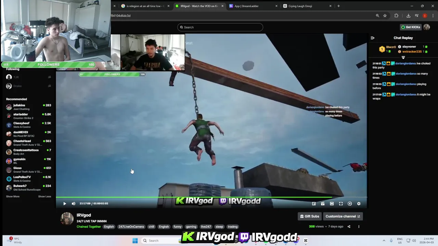
Task: Expand the gifter leaderboard handle
Action: pyautogui.click(x=403, y=57)
